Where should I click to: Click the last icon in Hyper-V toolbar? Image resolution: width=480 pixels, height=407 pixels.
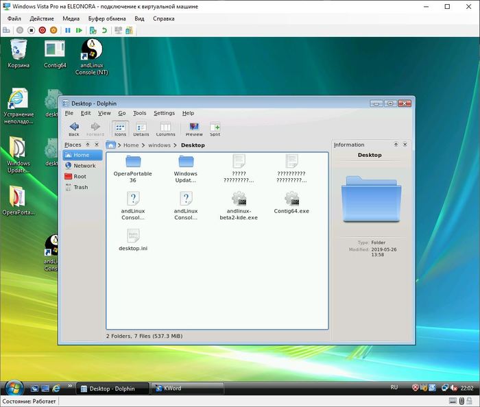[x=129, y=30]
